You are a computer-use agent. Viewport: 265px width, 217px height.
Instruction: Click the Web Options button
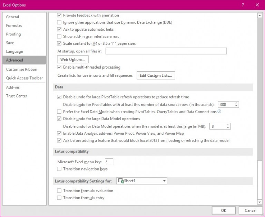73,59
